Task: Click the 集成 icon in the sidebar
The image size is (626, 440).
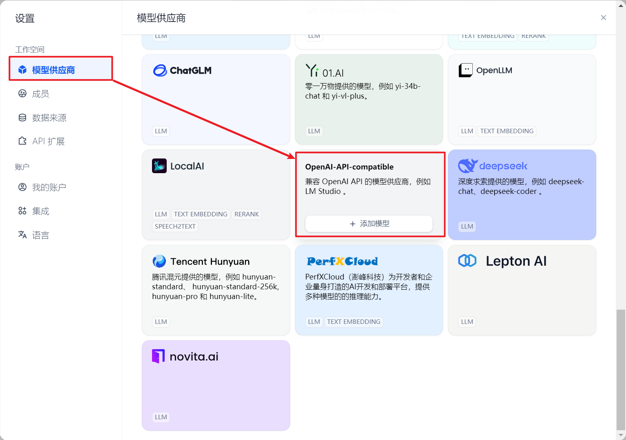Action: point(22,211)
